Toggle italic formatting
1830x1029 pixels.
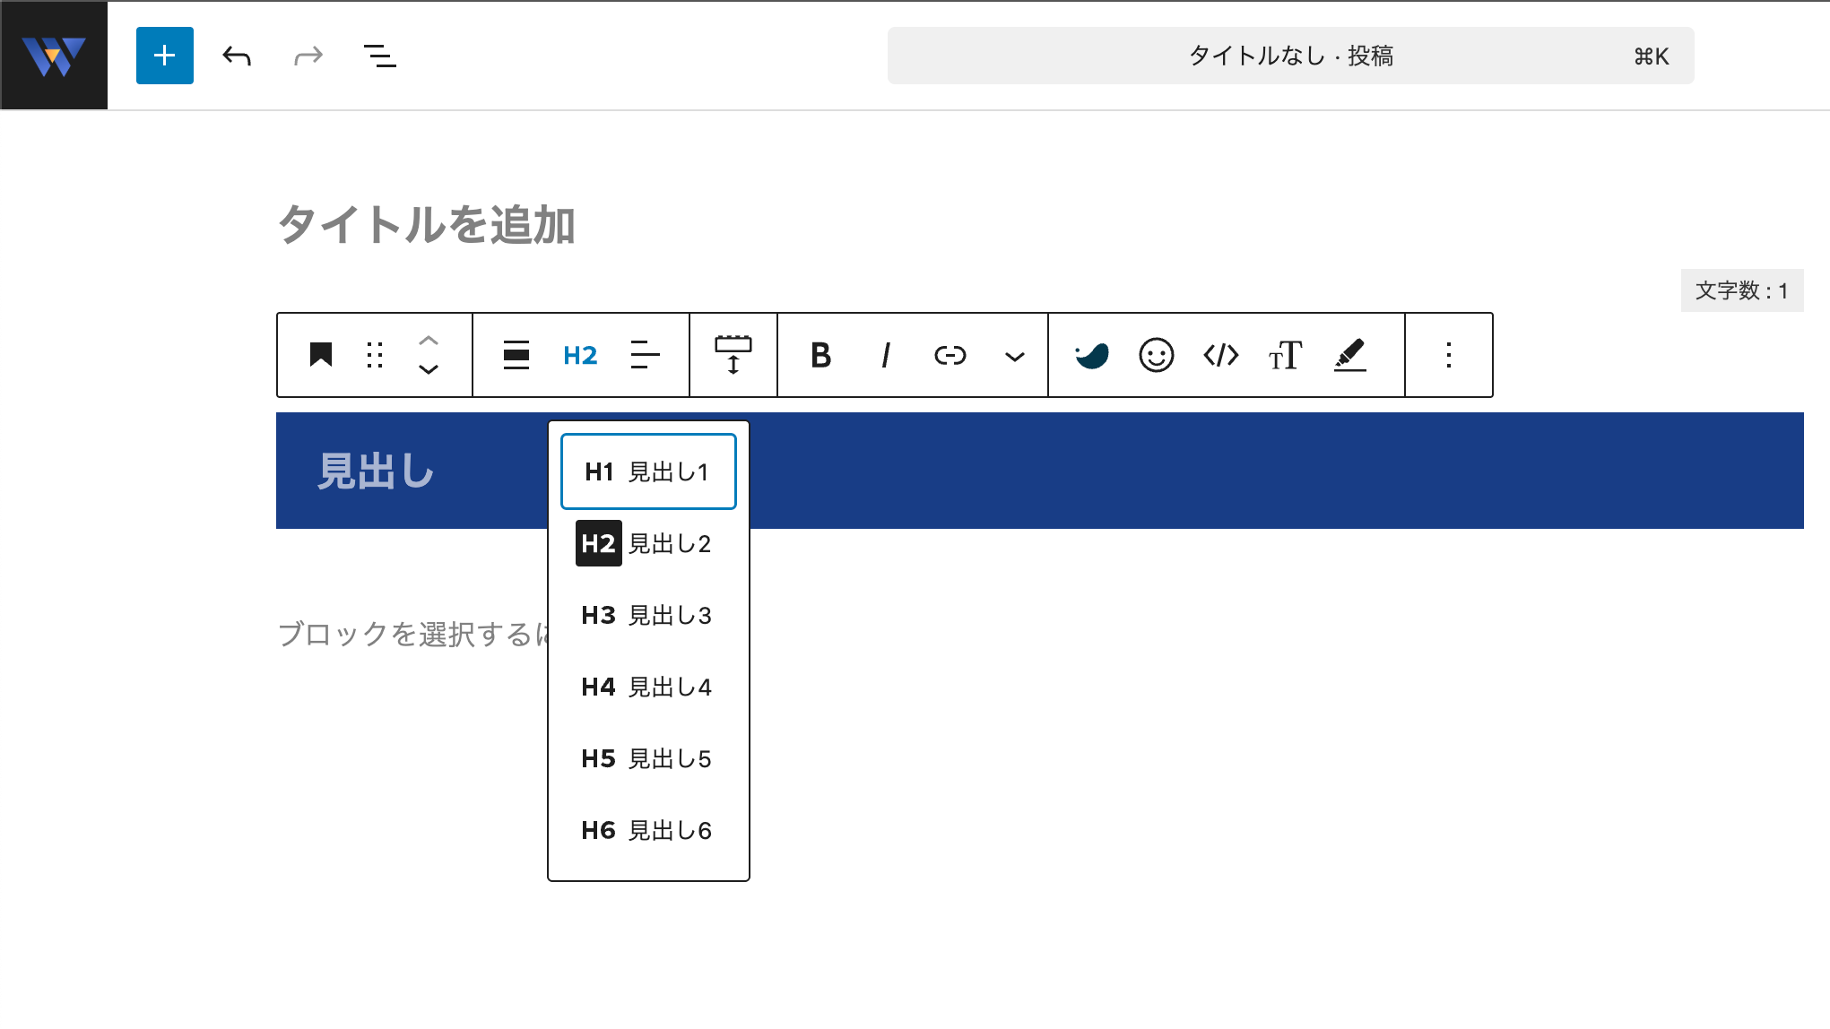click(885, 355)
